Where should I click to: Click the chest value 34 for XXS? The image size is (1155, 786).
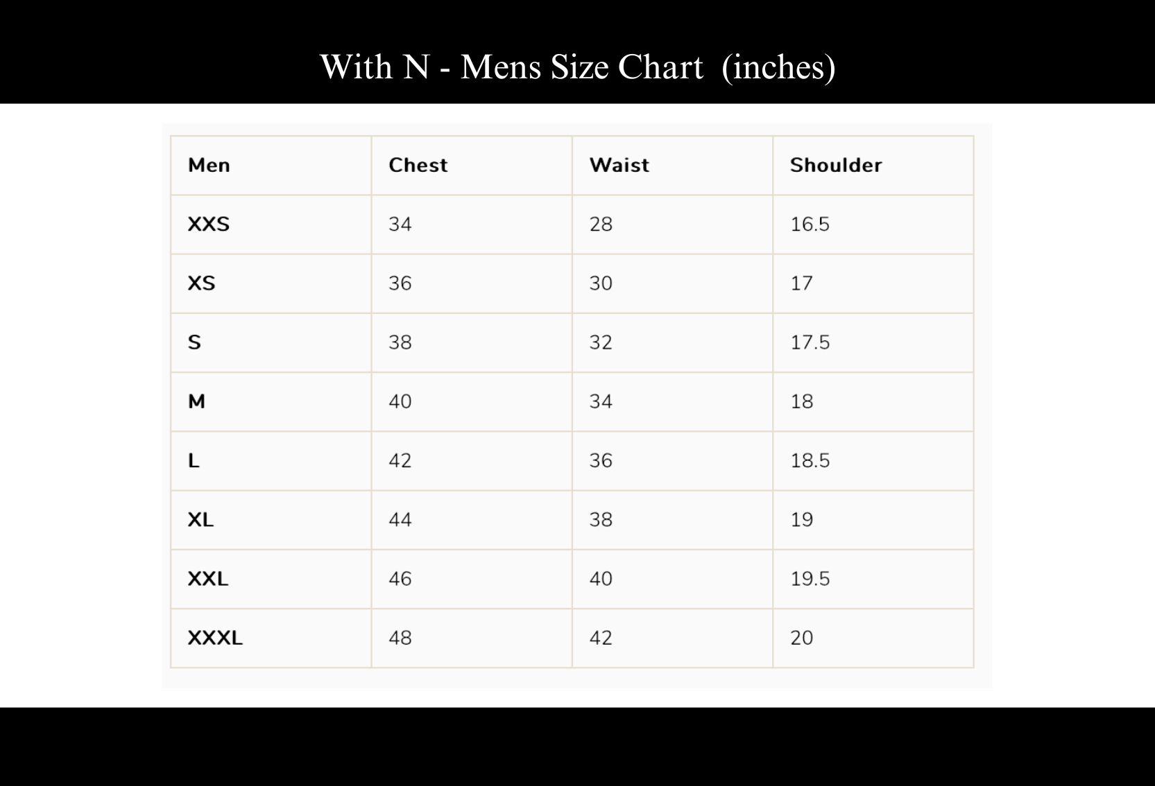tap(400, 224)
